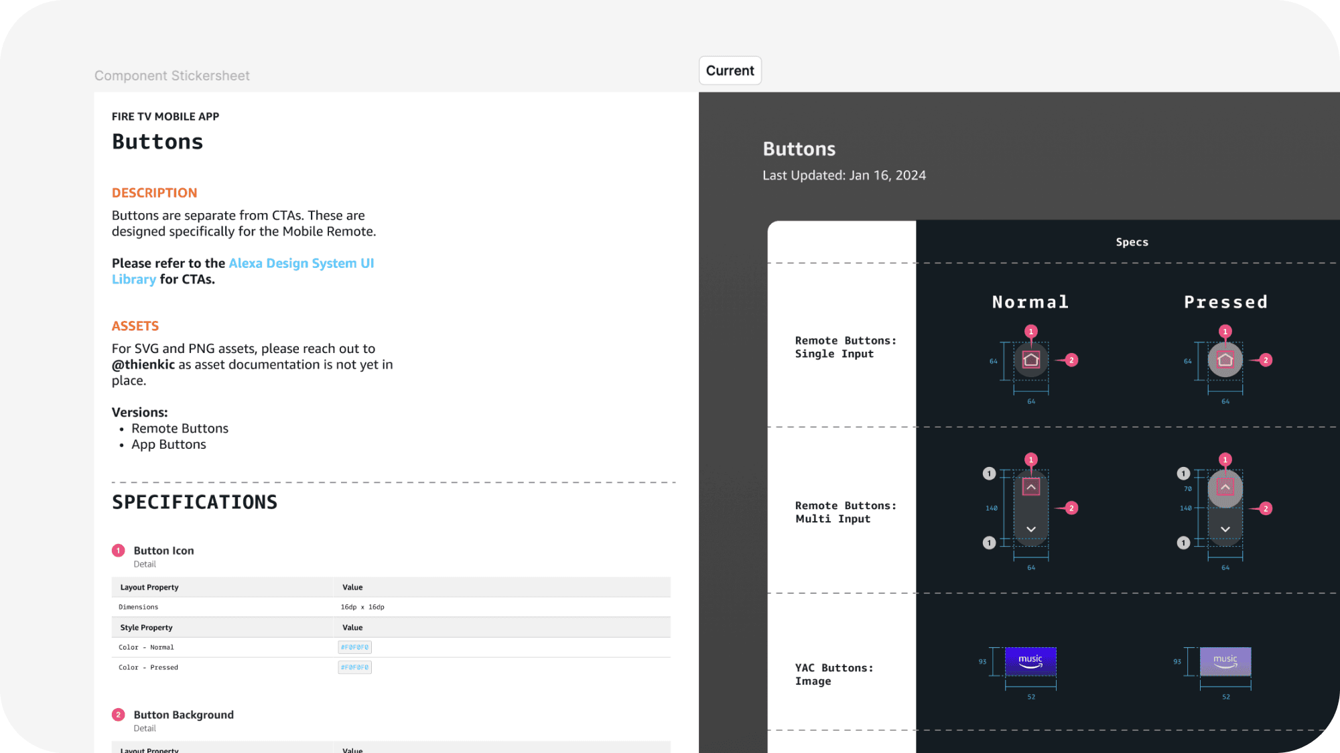This screenshot has height=753, width=1340.
Task: Click the Normal state home icon button
Action: pyautogui.click(x=1031, y=360)
